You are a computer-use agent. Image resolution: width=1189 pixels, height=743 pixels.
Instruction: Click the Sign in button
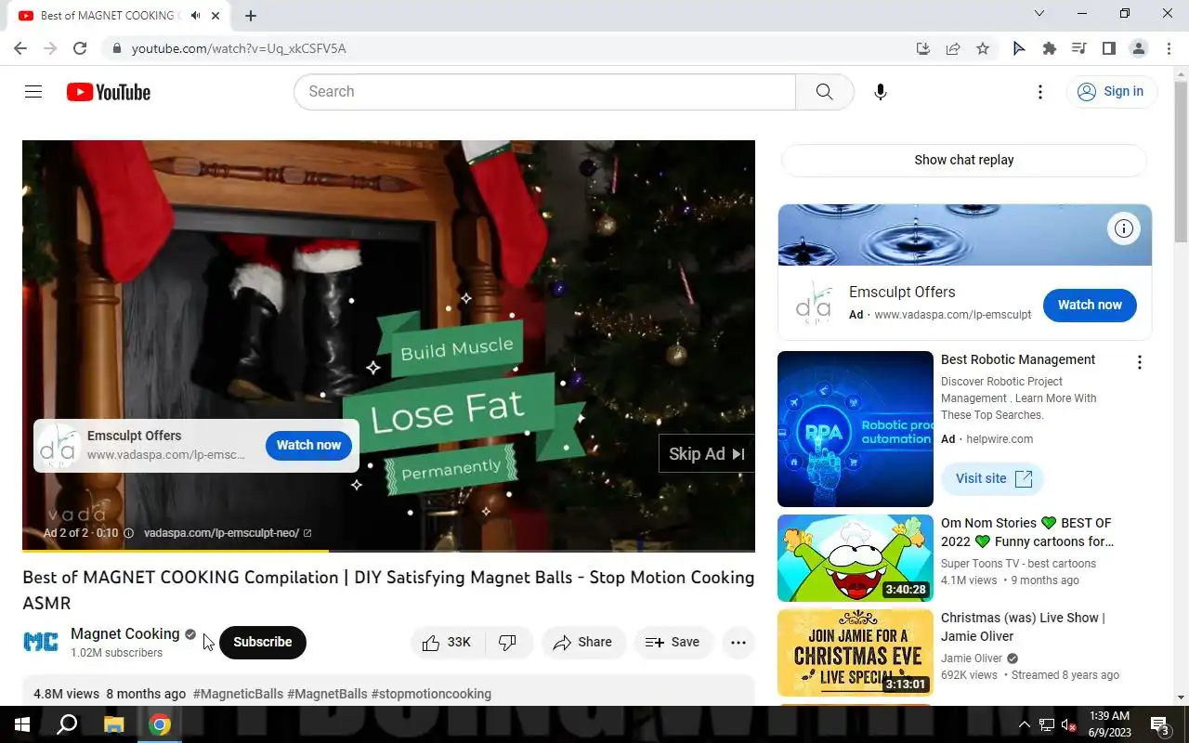[1111, 91]
